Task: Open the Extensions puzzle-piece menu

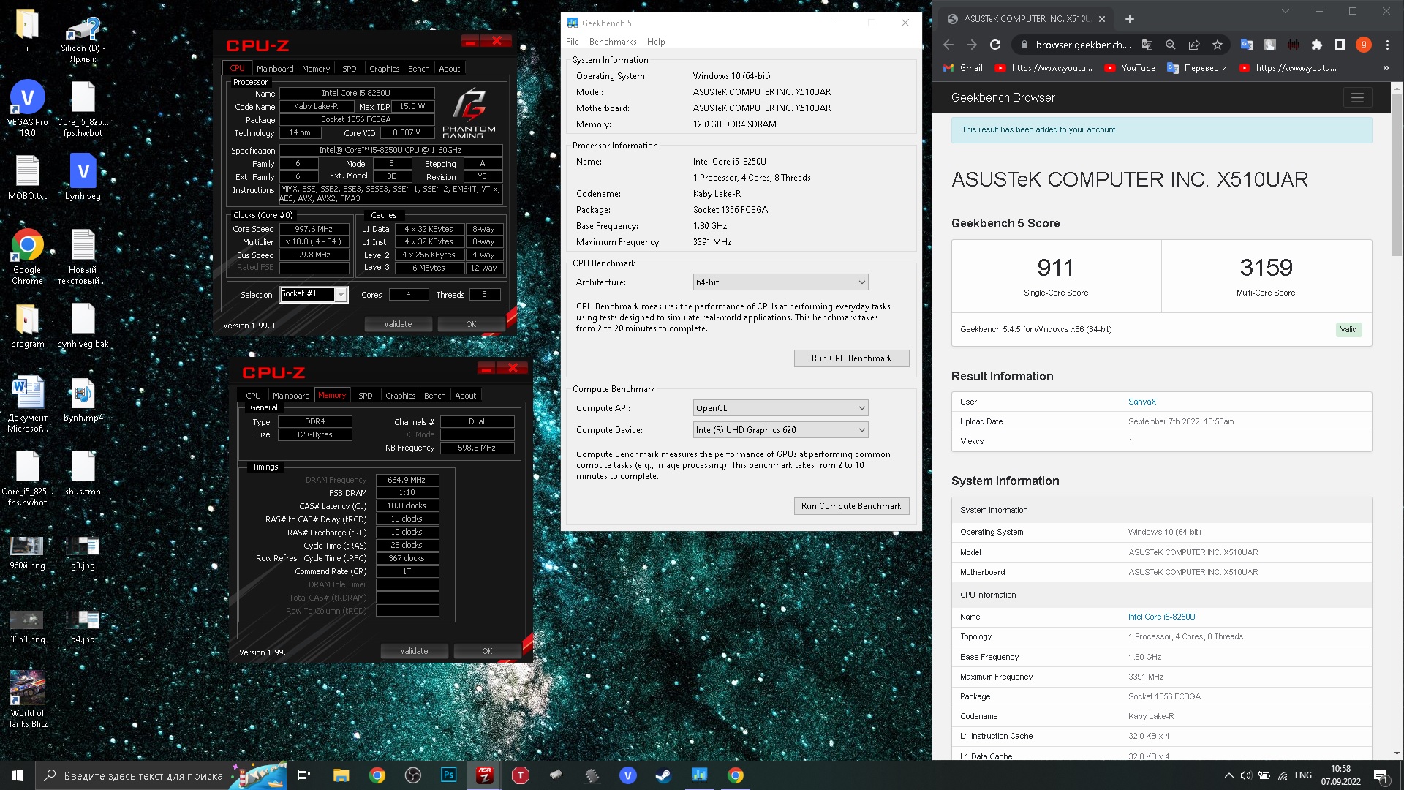Action: (x=1317, y=45)
